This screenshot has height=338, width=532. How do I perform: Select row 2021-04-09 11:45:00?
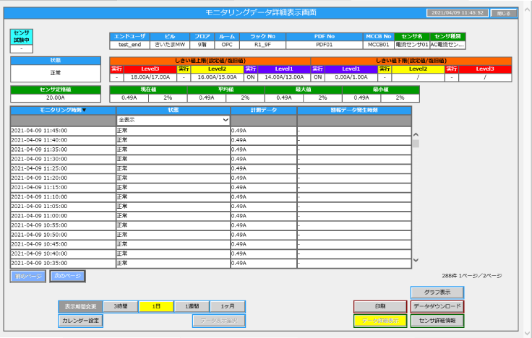pos(210,131)
